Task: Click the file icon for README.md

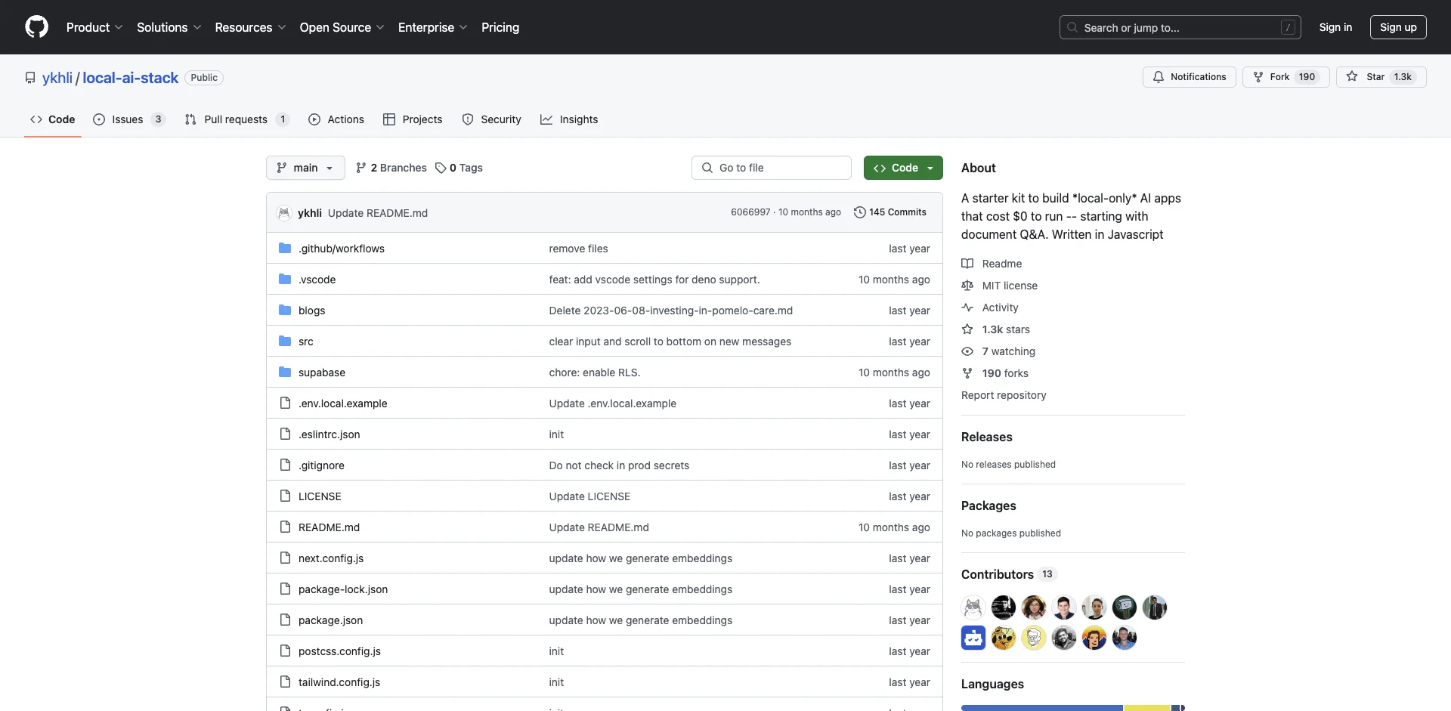Action: (x=285, y=527)
